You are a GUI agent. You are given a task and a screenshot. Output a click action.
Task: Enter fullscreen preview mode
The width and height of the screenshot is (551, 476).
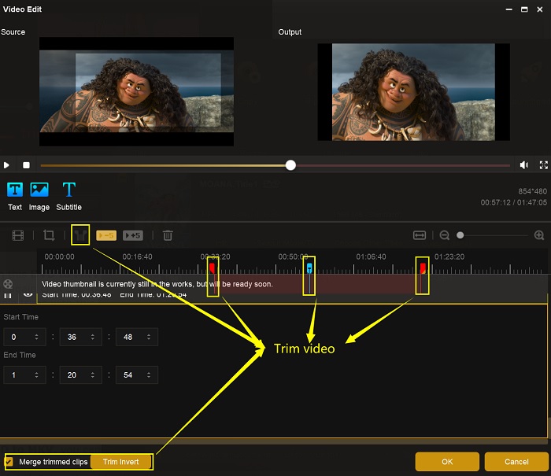click(x=543, y=165)
